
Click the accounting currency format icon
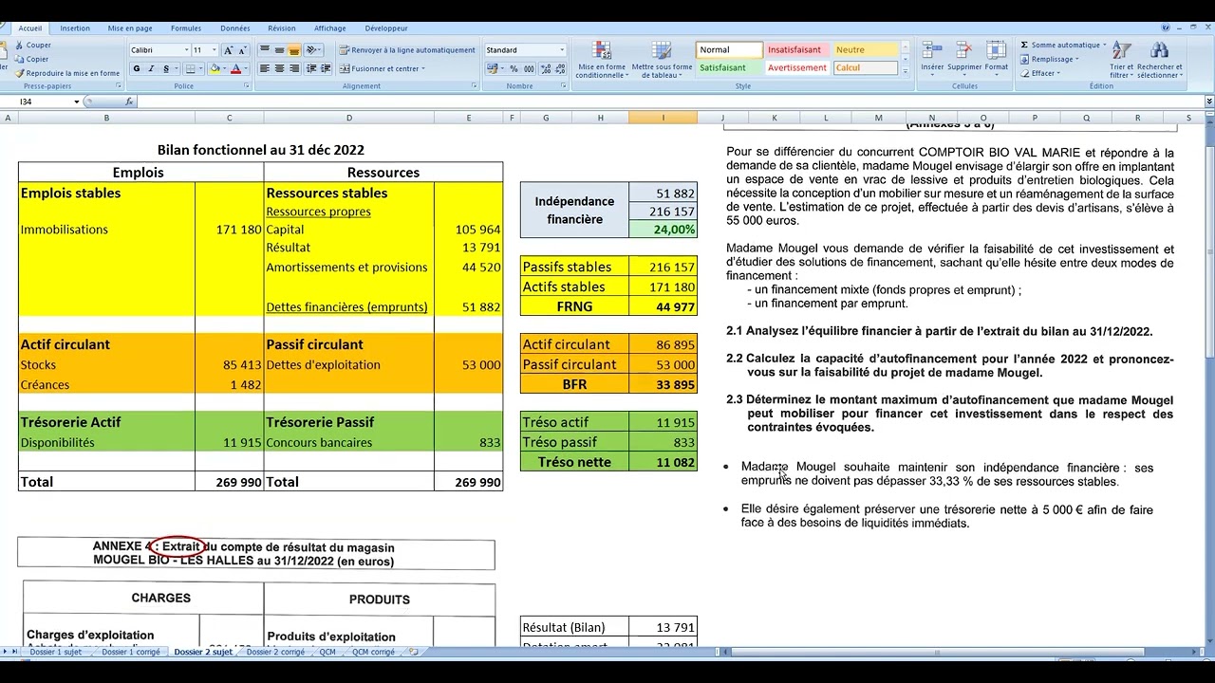[x=492, y=69]
